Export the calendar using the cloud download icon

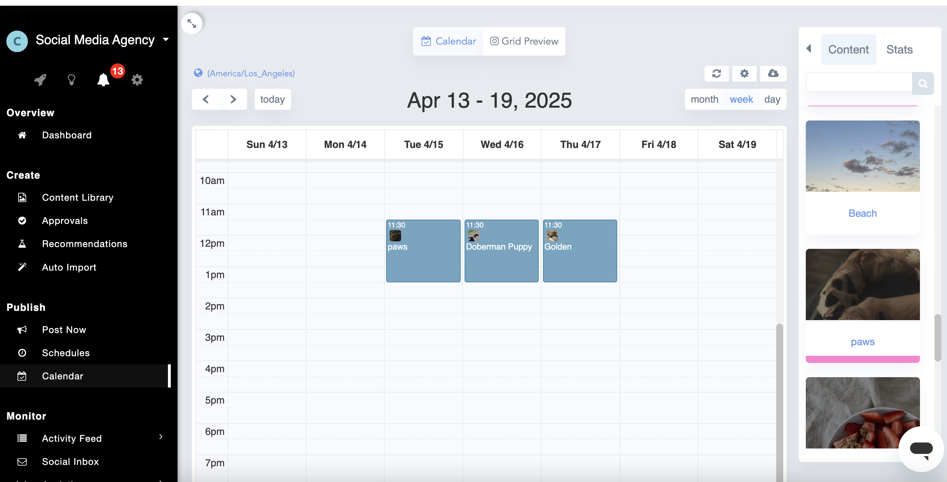coord(773,73)
